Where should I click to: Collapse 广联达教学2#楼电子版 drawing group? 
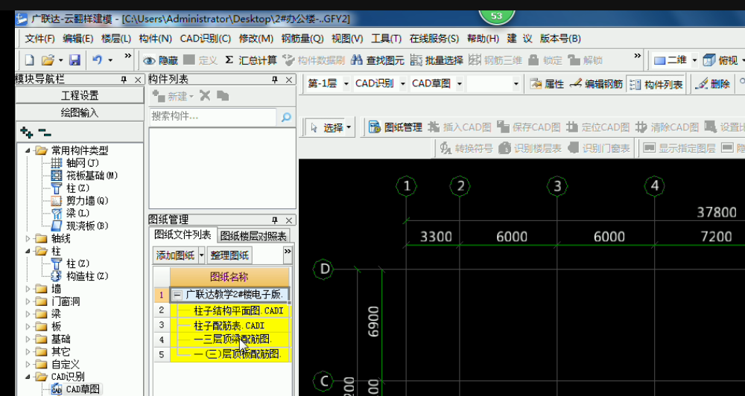click(x=177, y=295)
